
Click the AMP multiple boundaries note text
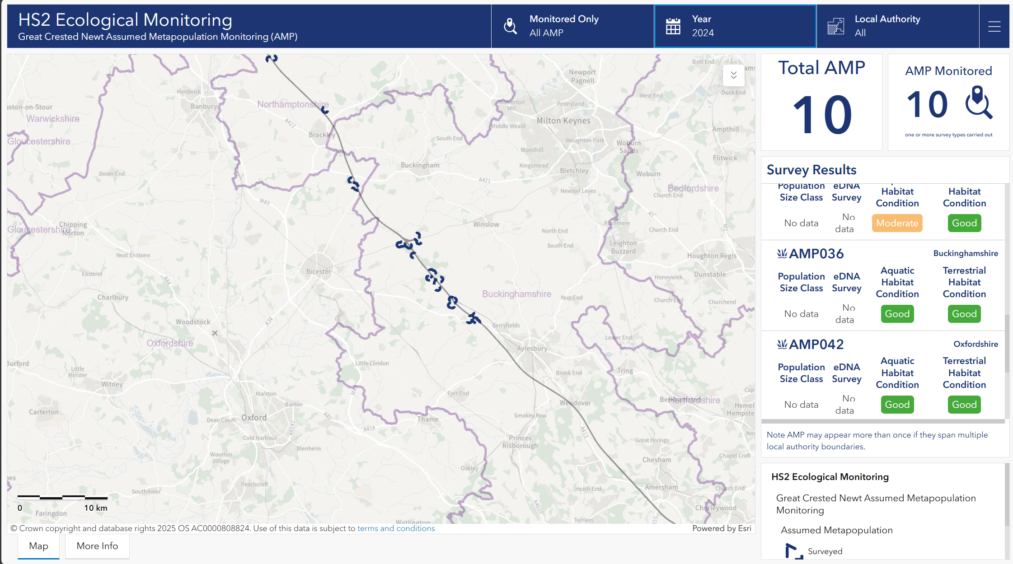(x=877, y=441)
